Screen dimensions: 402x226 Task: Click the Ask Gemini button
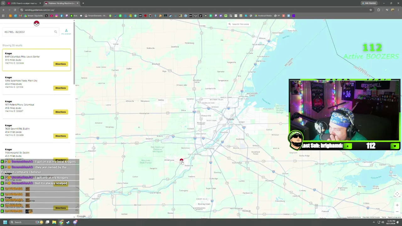[x=369, y=3]
